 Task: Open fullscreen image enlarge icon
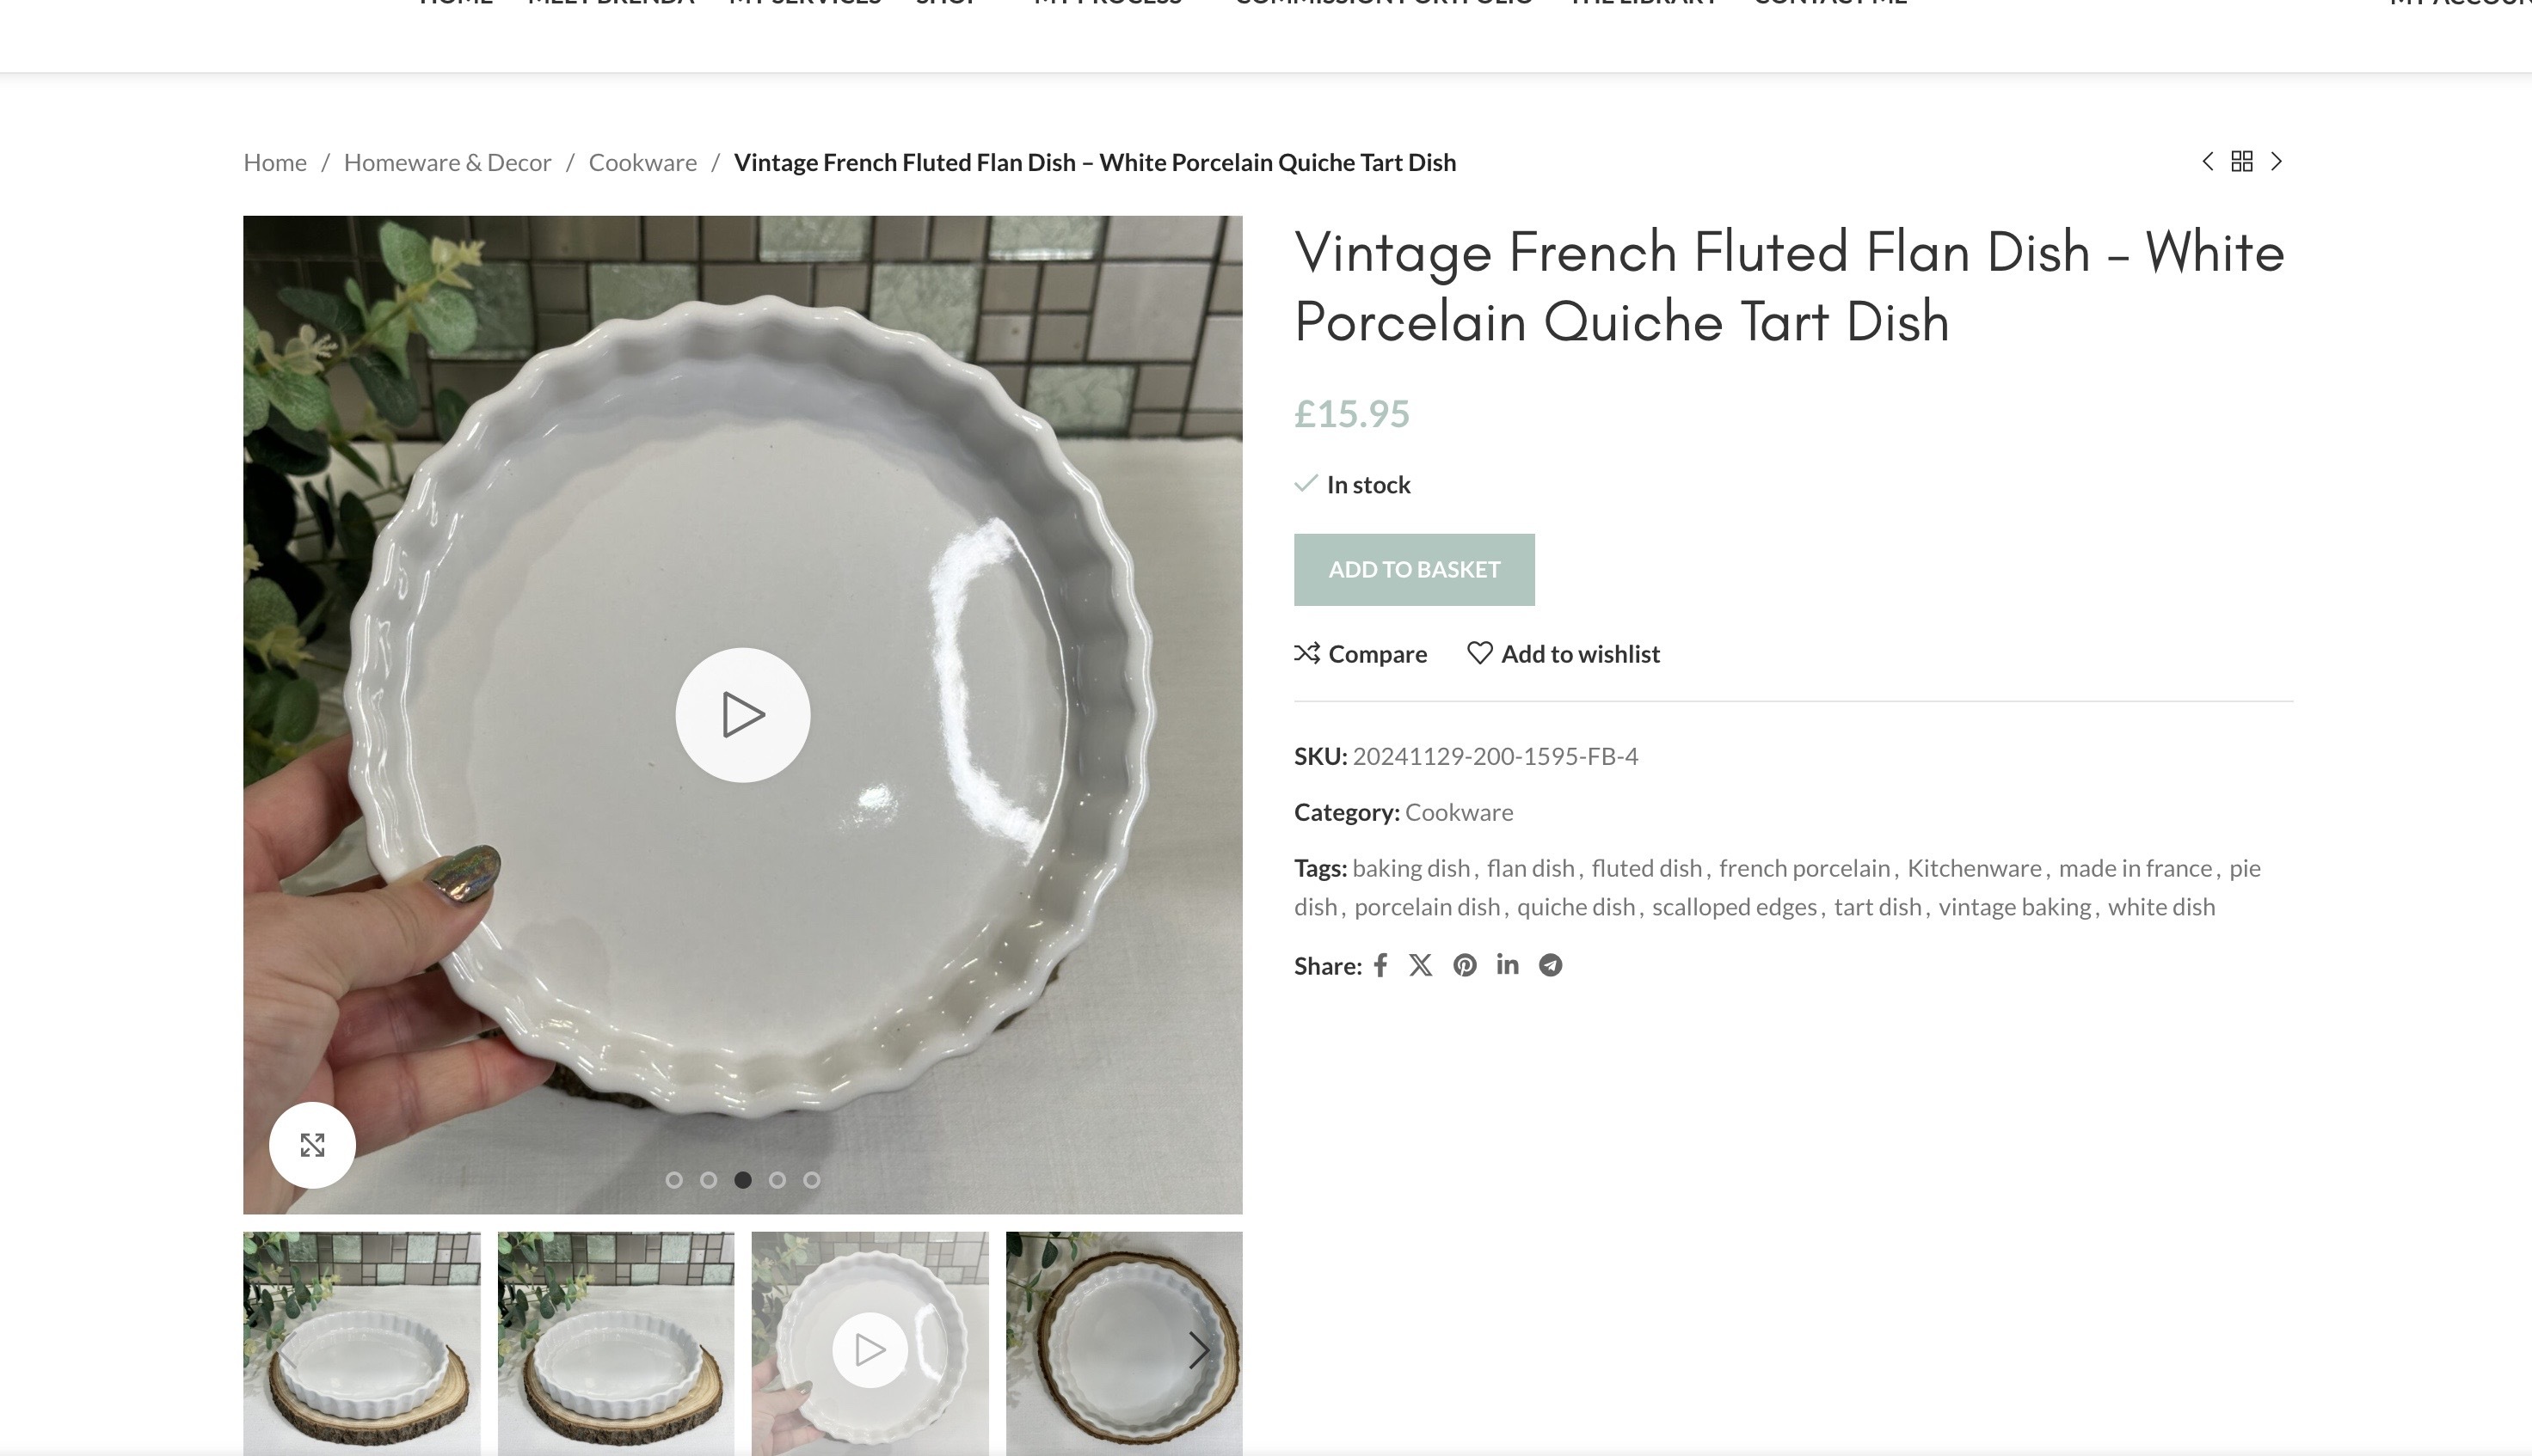tap(312, 1145)
